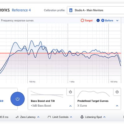Open the Zero Latency menu chevron
The height and width of the screenshot is (124, 124).
[x=38, y=117]
